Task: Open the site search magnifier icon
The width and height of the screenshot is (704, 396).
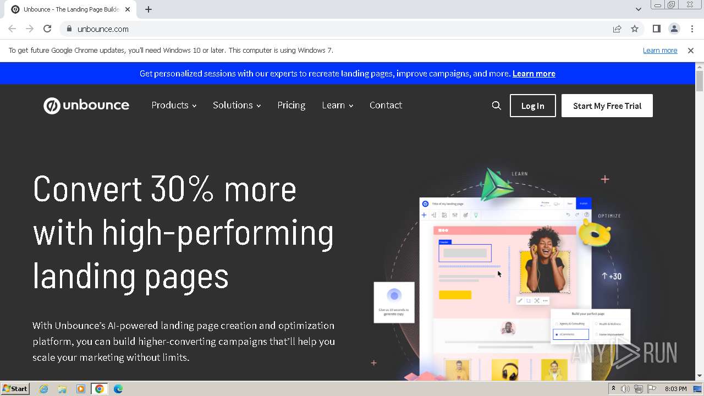Action: pyautogui.click(x=497, y=106)
